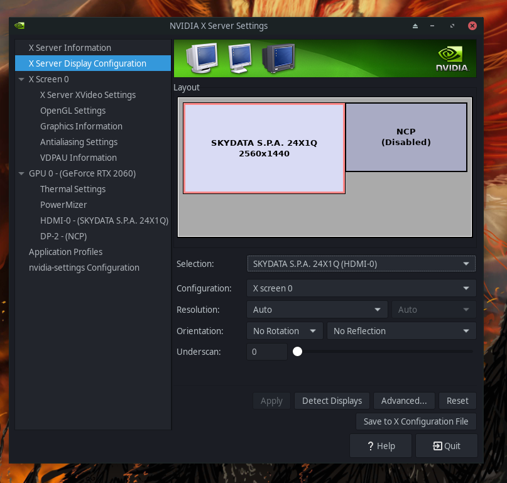Open the Configuration dropdown showing X screen 0
Viewport: 507px width, 483px height.
361,288
